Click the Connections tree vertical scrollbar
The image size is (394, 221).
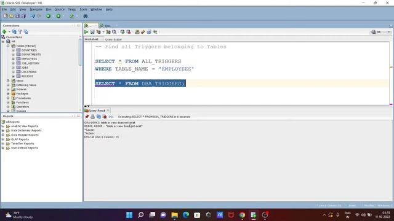pyautogui.click(x=80, y=53)
